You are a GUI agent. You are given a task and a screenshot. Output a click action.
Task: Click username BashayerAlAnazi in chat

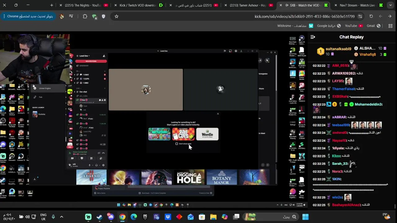point(346,205)
